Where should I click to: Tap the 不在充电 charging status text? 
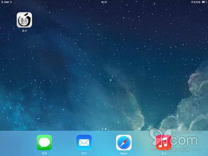(196, 2)
